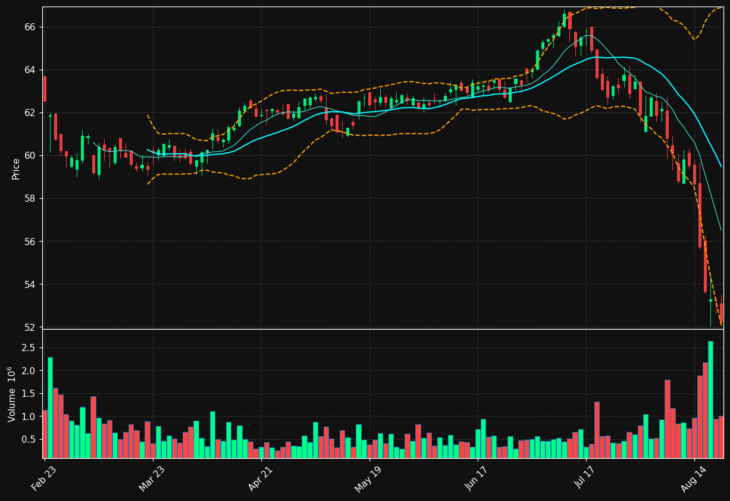Click the 60 price tick label
Image resolution: width=730 pixels, height=501 pixels.
(x=30, y=156)
